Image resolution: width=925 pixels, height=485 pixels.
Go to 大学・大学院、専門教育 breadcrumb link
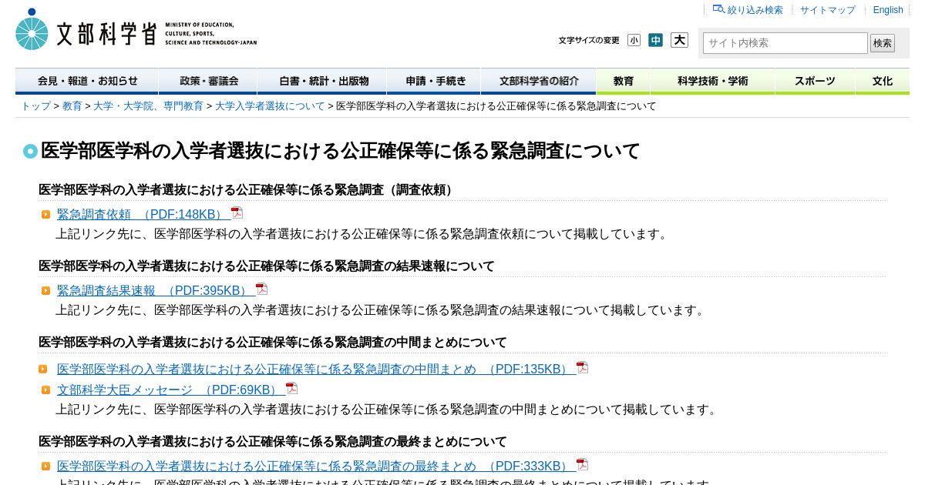(148, 106)
